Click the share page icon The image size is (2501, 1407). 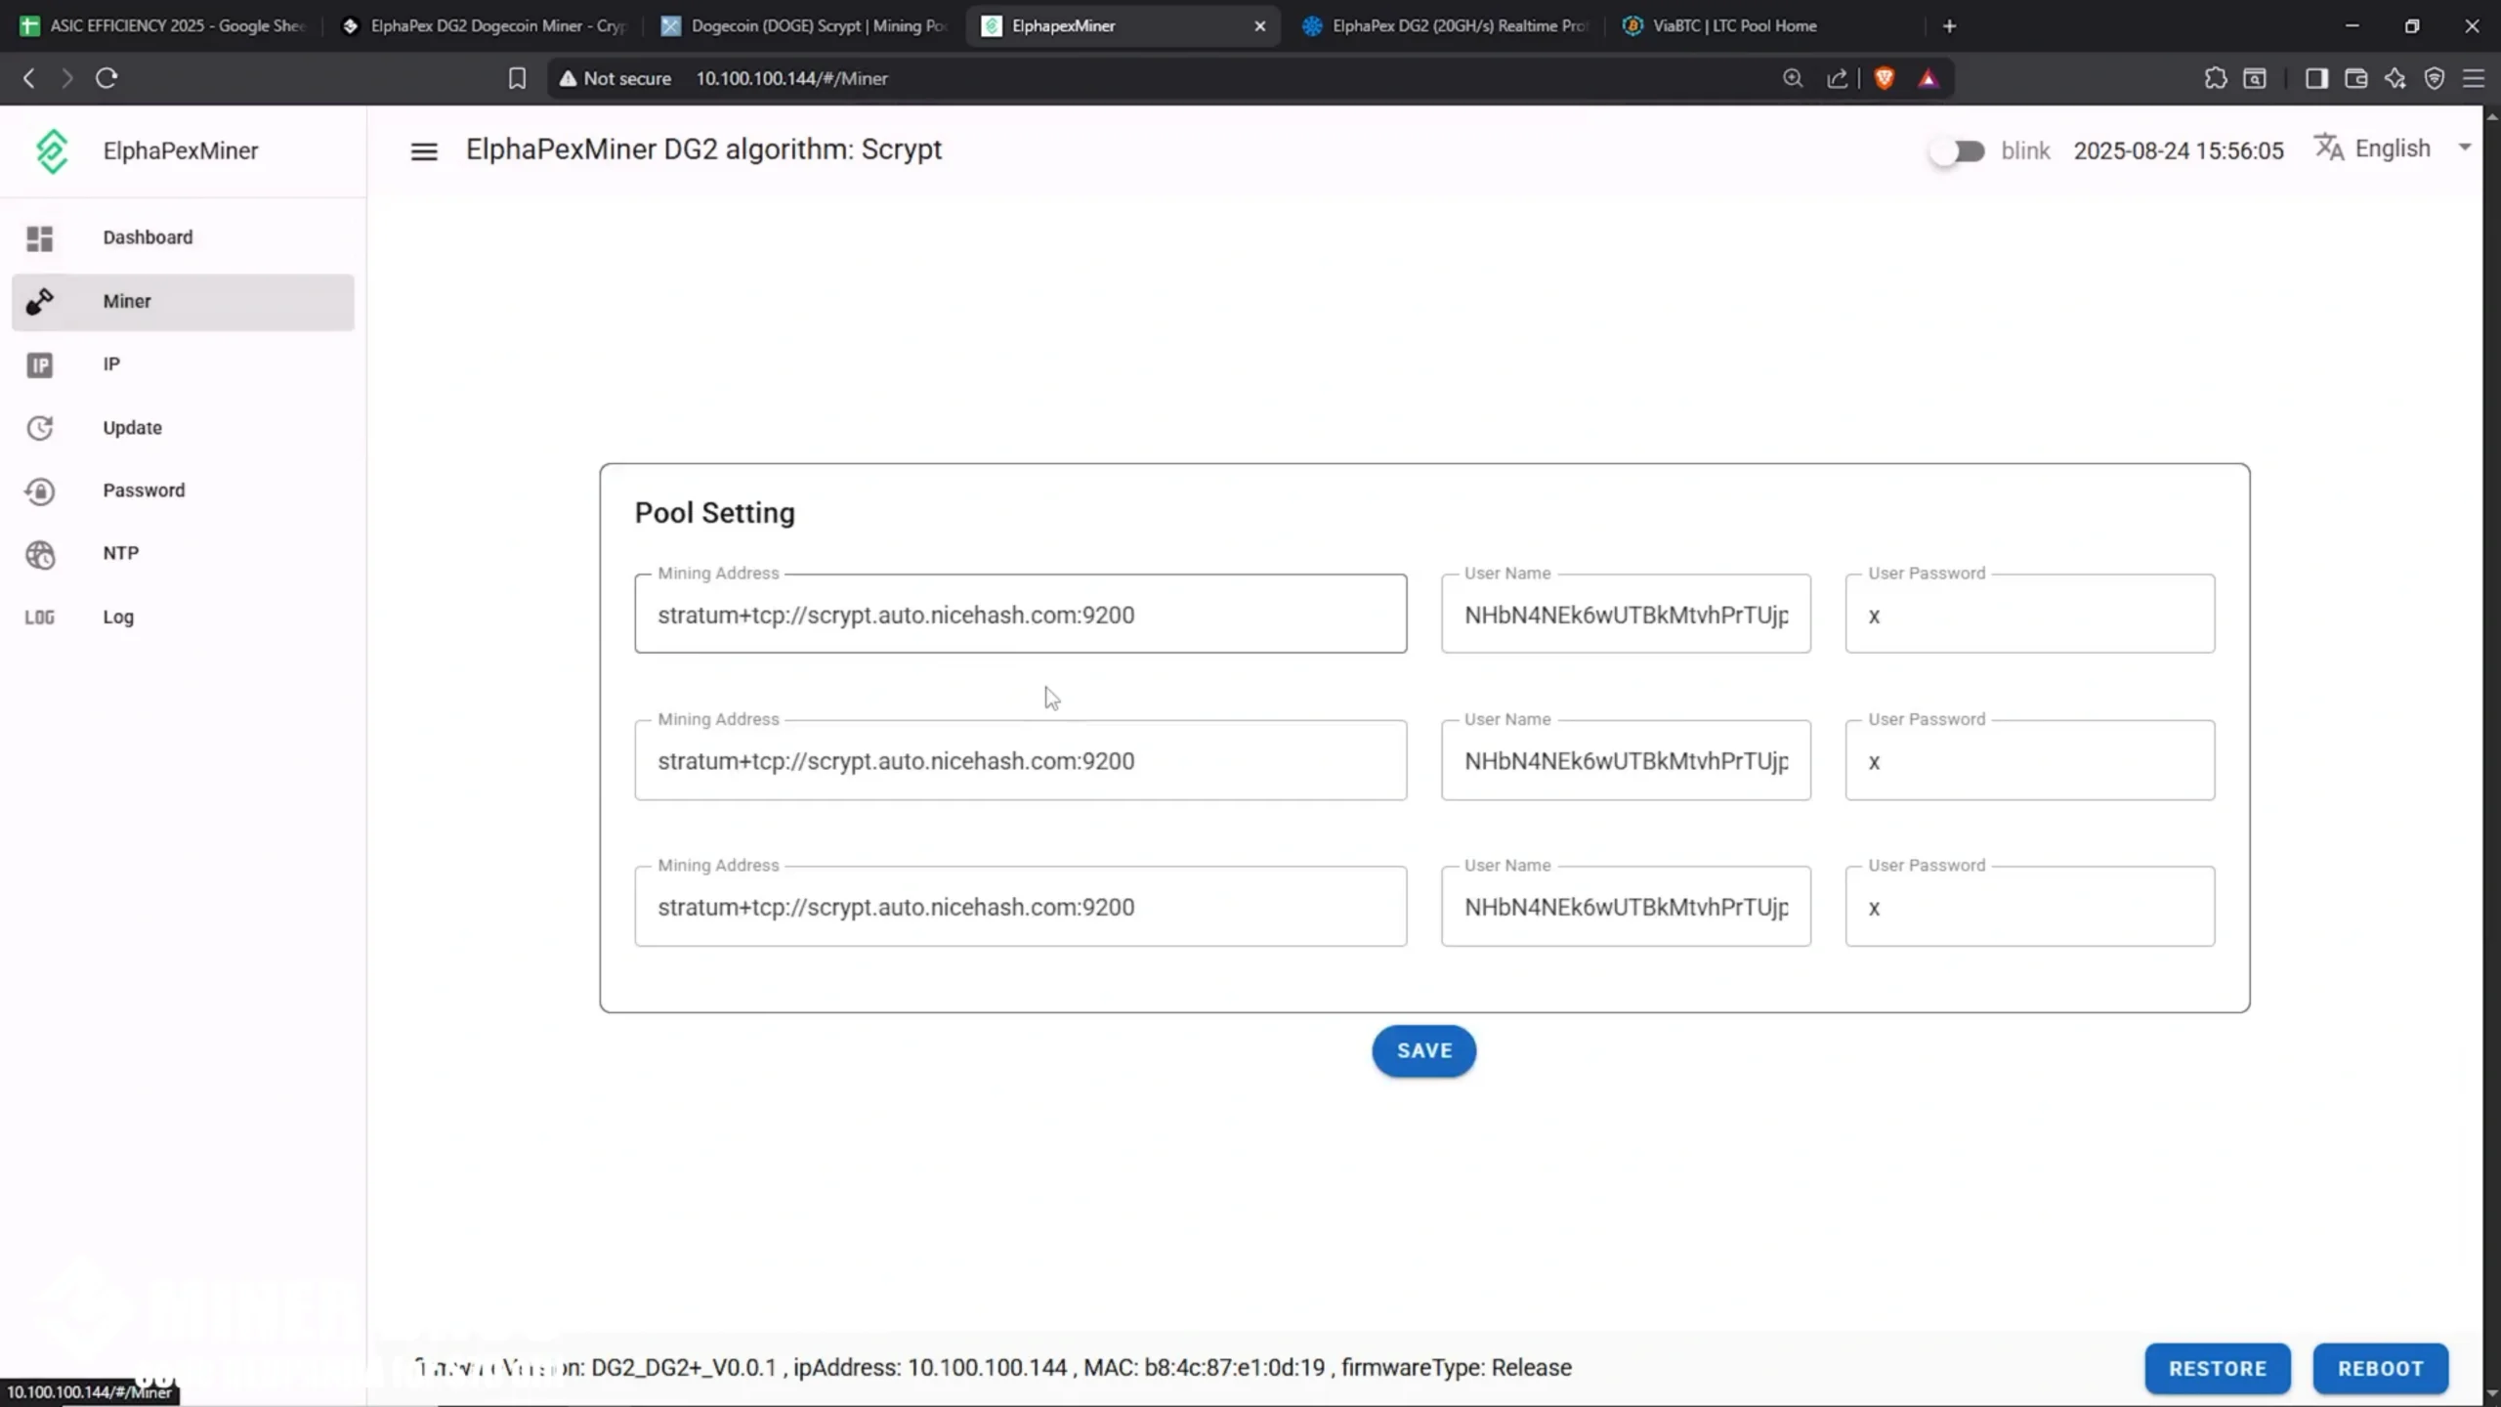coord(1837,78)
